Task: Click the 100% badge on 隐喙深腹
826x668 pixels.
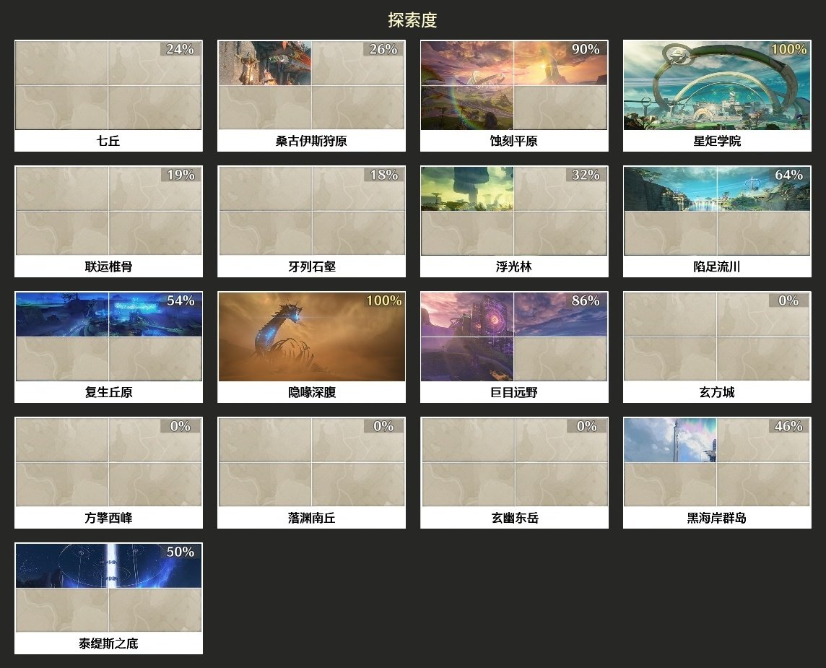Action: pyautogui.click(x=384, y=300)
